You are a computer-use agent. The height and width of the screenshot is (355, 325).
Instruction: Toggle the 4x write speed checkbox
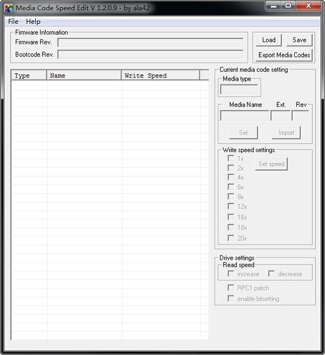(x=231, y=177)
